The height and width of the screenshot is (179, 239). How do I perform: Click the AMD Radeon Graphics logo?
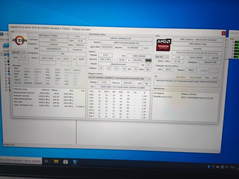tap(164, 45)
